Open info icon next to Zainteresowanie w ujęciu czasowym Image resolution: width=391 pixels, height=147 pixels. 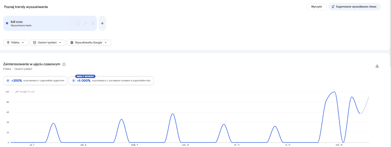pos(64,64)
